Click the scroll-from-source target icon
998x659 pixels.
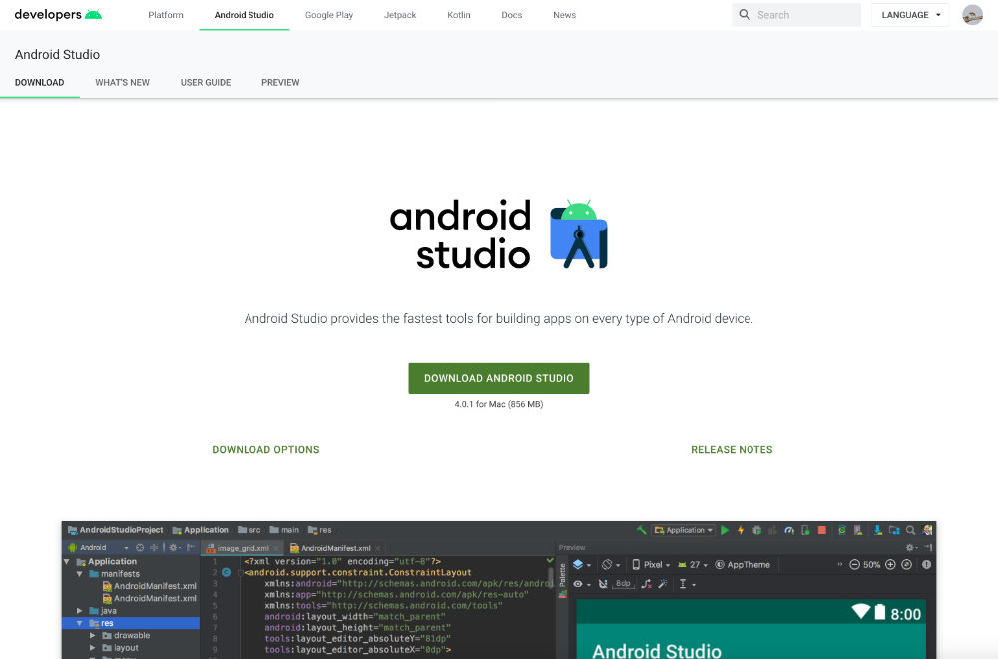point(140,547)
